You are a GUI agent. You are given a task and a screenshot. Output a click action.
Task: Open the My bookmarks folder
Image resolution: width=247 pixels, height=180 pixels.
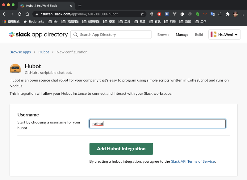point(52,22)
